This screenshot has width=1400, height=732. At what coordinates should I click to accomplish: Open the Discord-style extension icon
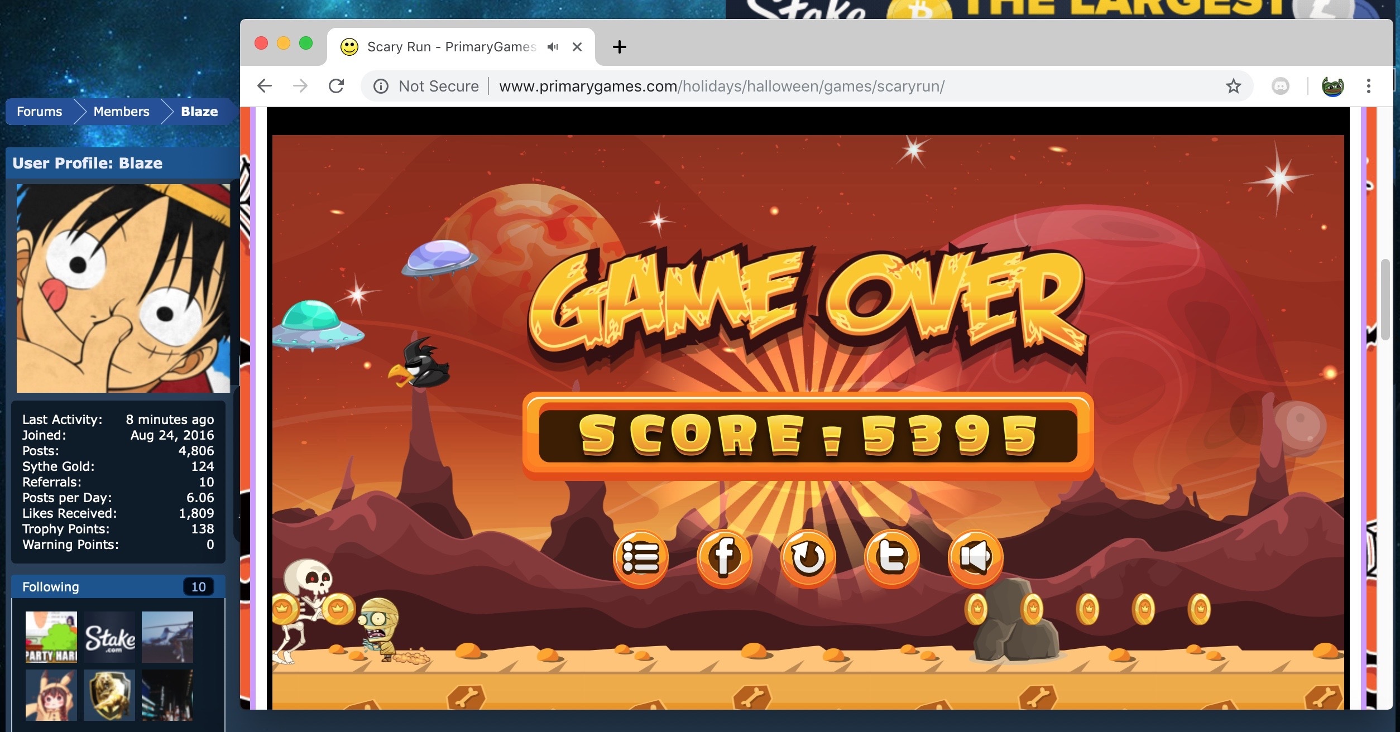[x=1281, y=86]
